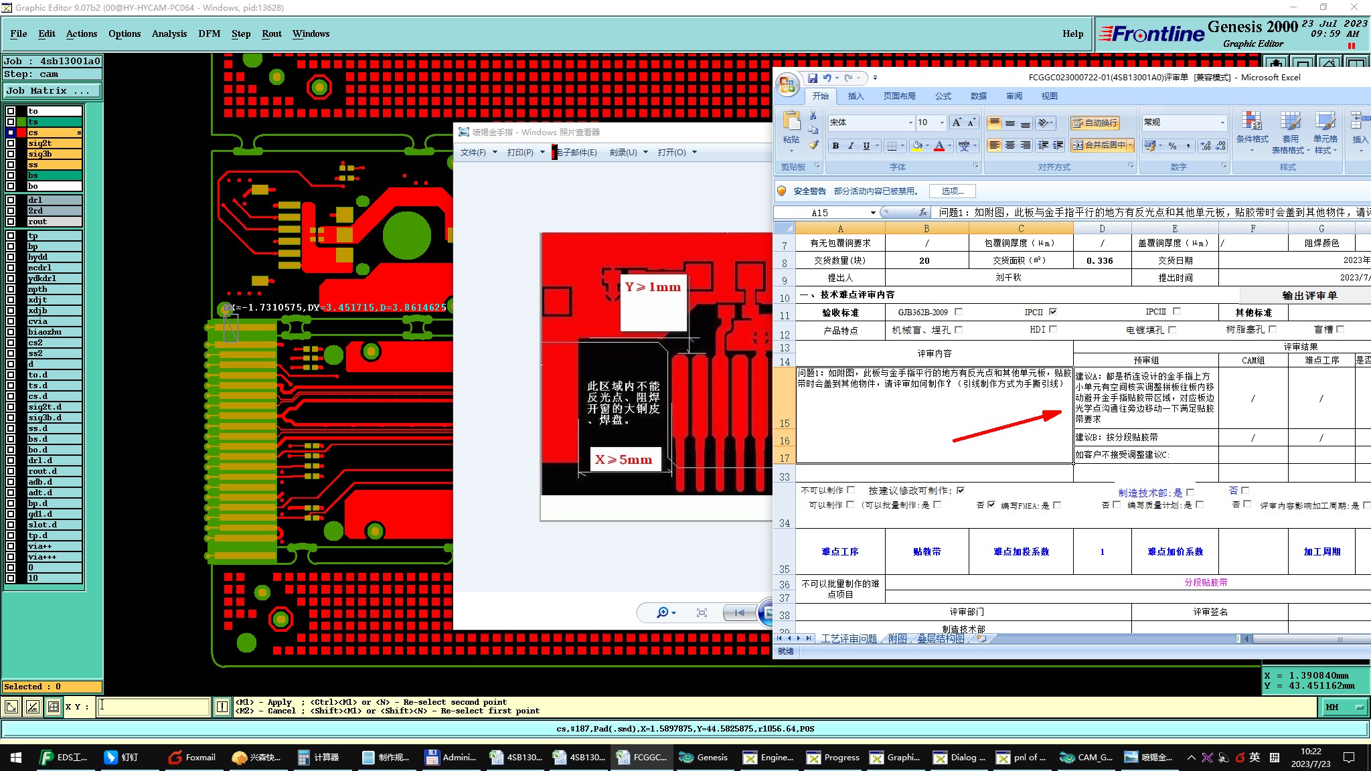
Task: Click the Format Painter brush icon
Action: click(813, 145)
